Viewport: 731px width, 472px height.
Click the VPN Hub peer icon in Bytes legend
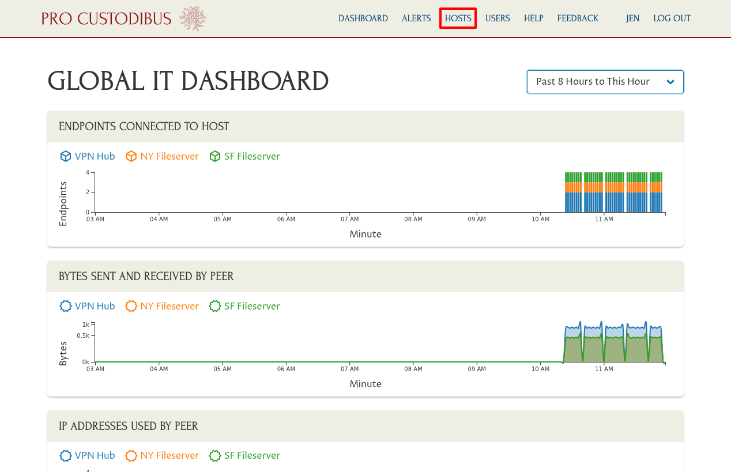tap(66, 306)
